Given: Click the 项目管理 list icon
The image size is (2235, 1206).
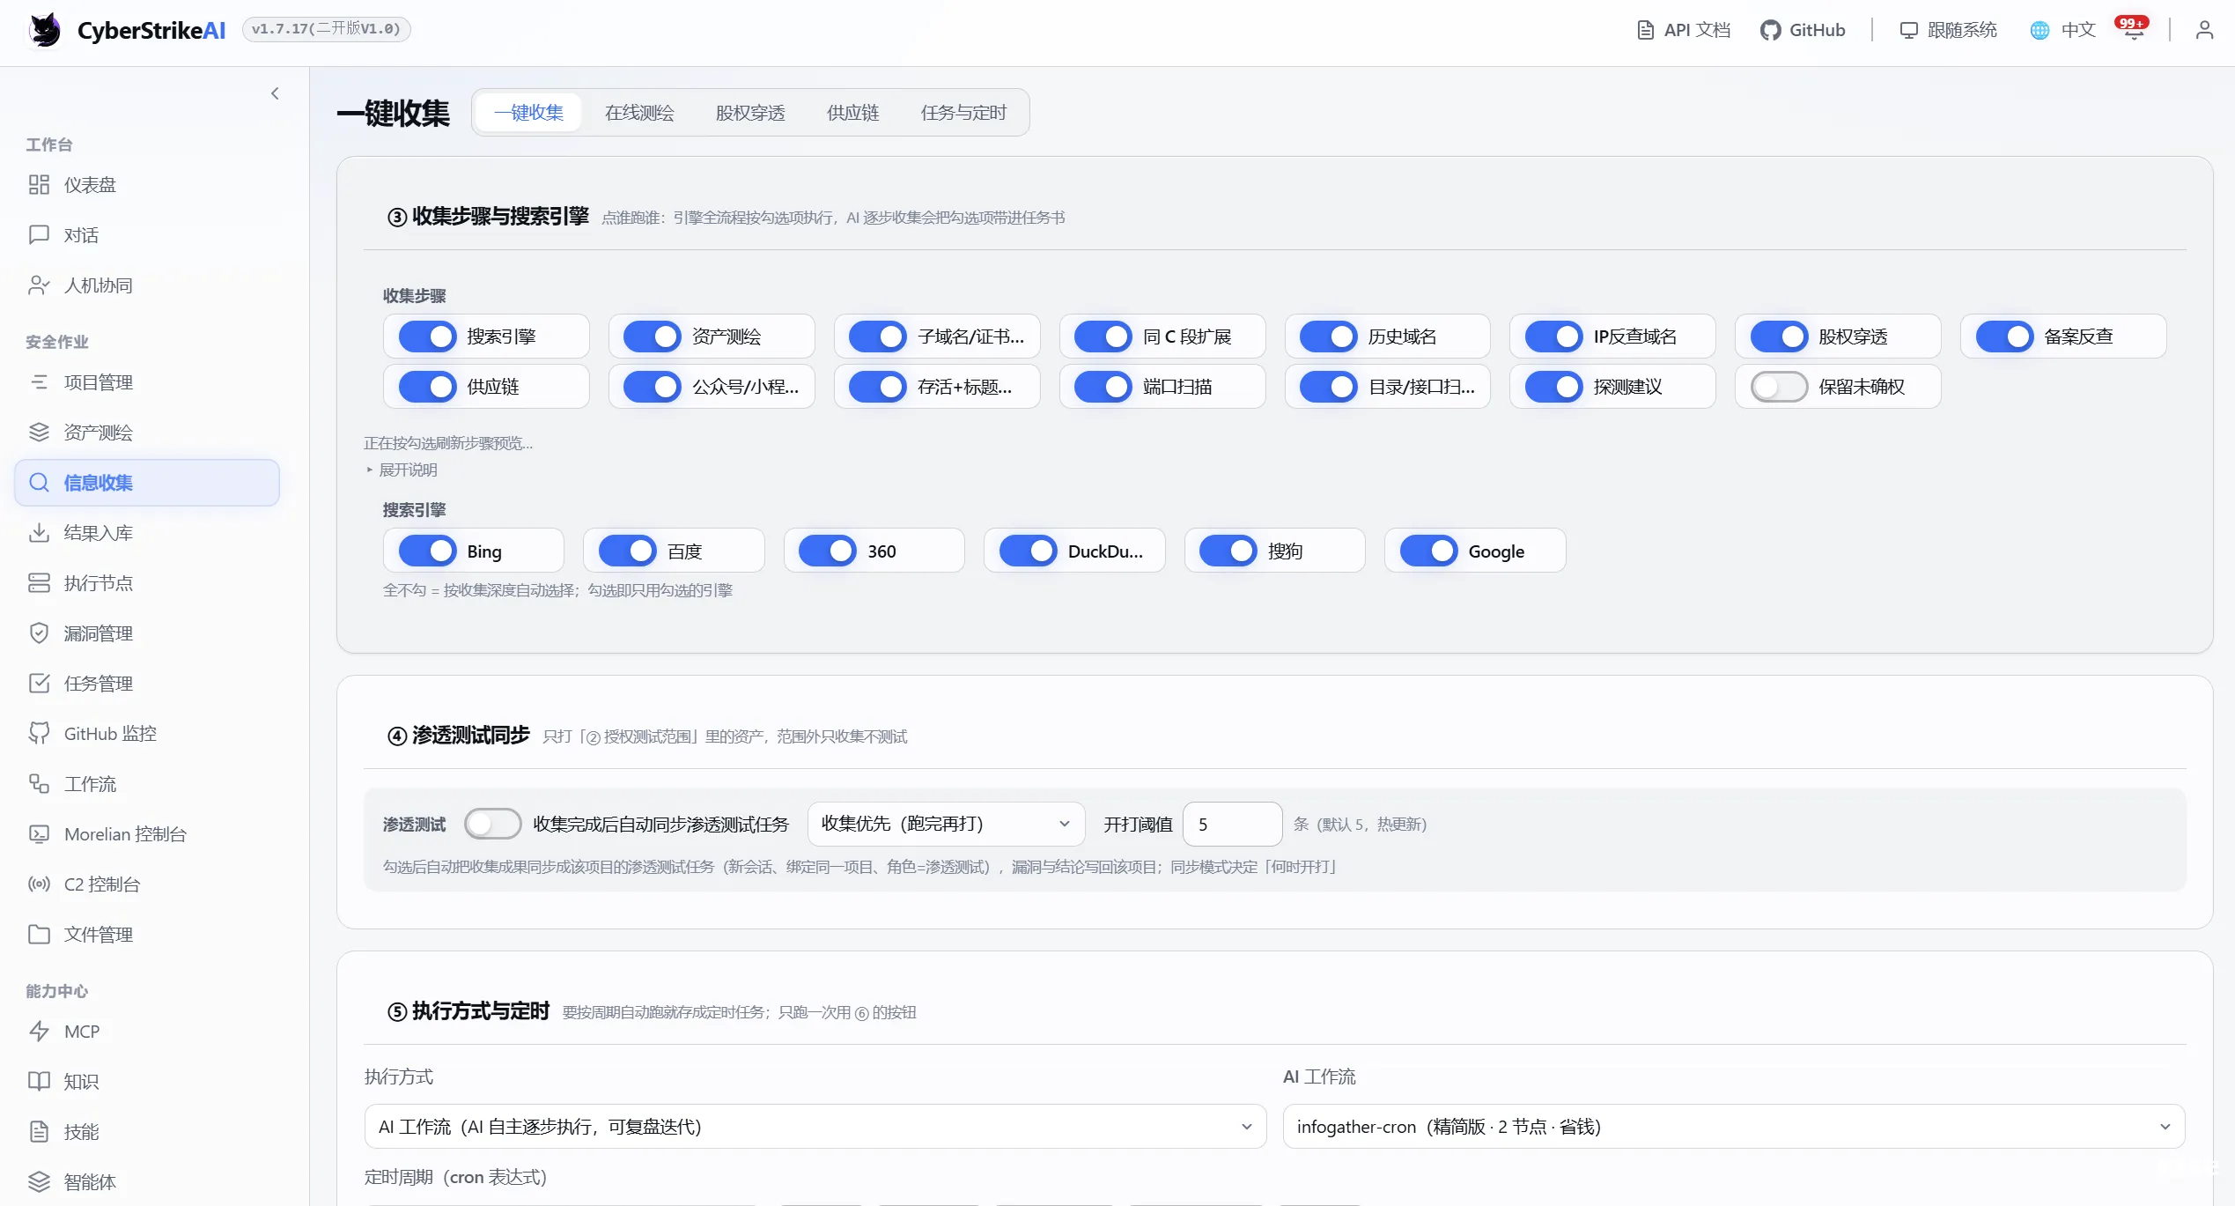Looking at the screenshot, I should [39, 381].
